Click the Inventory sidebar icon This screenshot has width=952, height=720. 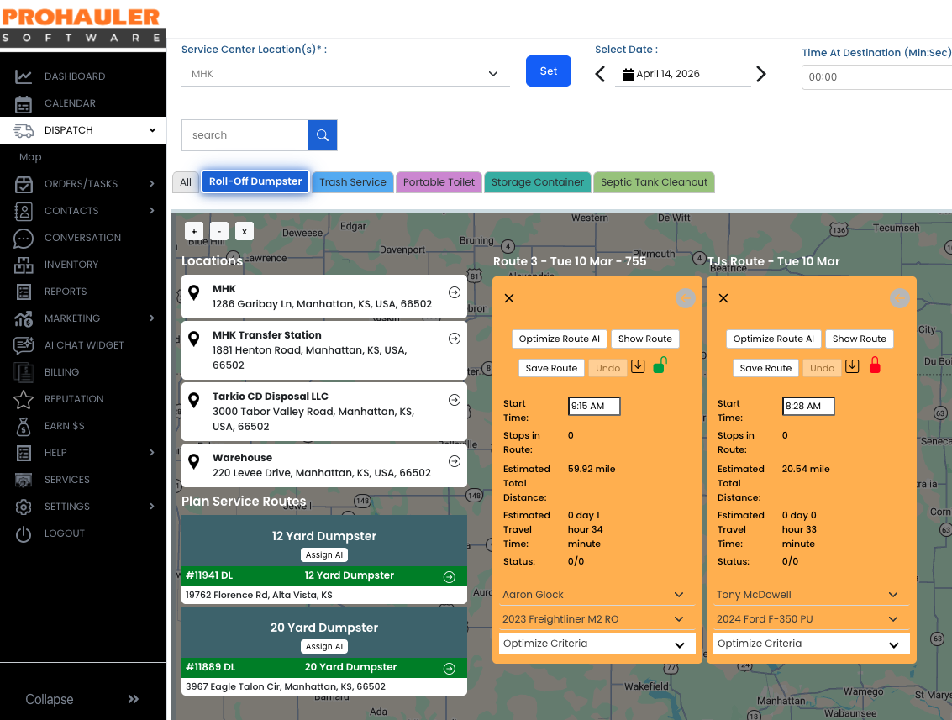[23, 265]
